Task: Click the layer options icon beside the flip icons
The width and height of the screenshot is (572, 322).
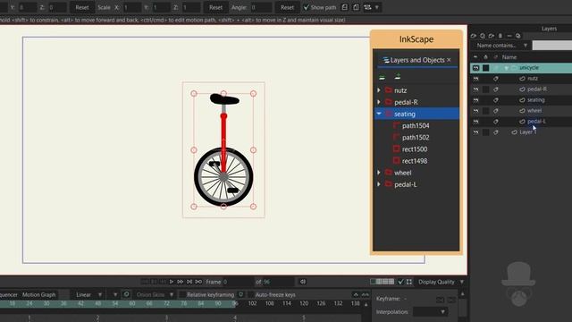Action: tap(367, 7)
